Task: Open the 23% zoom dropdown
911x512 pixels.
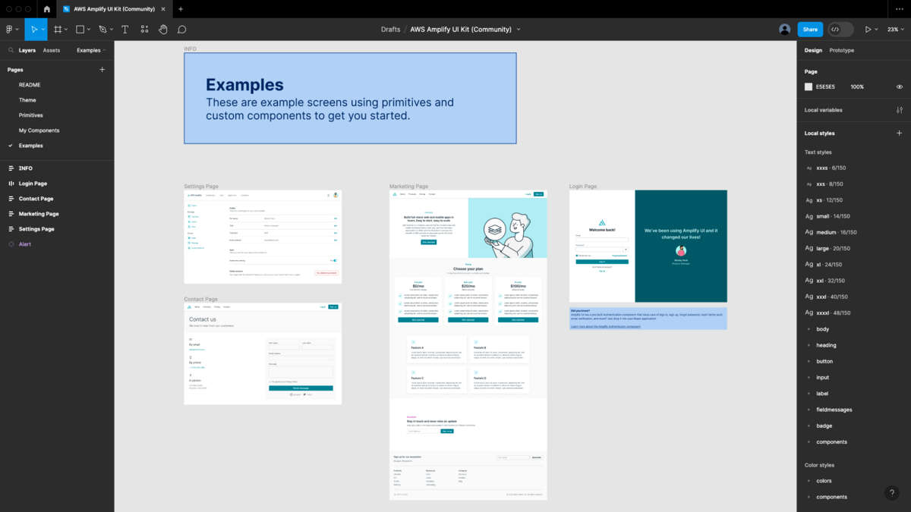Action: pos(895,30)
